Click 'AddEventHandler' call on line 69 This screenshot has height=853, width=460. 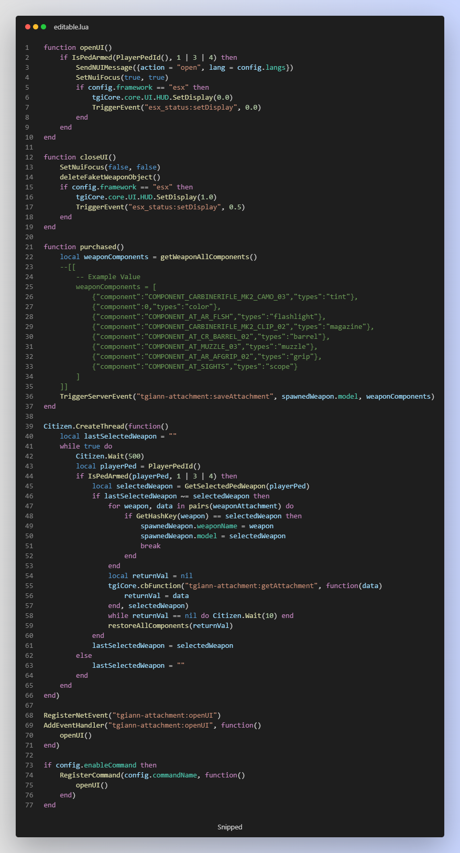point(152,726)
